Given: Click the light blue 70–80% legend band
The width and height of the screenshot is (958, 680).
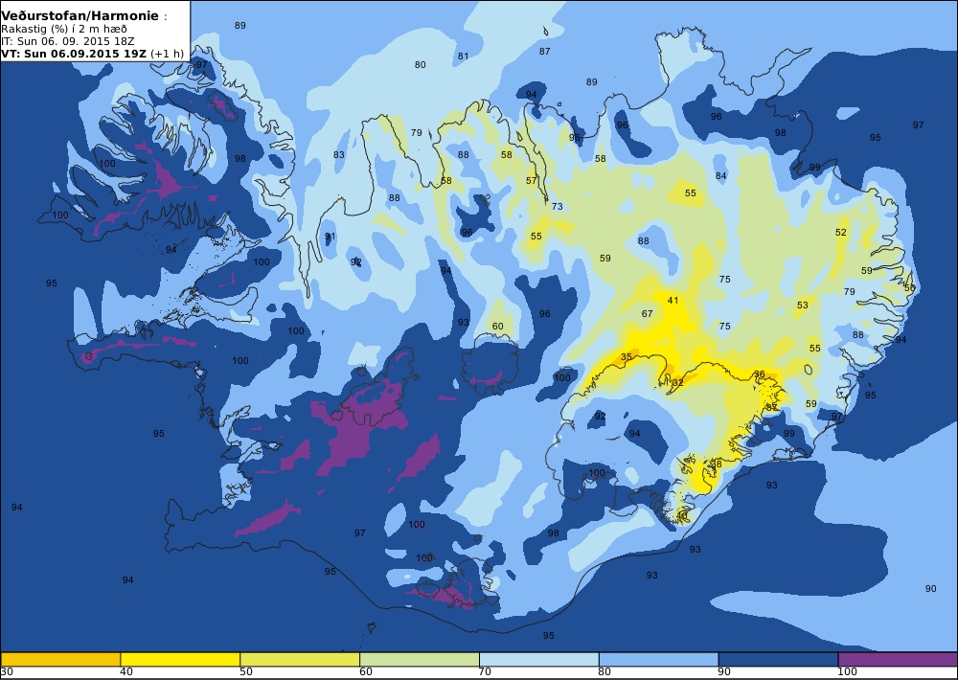Looking at the screenshot, I should coord(538,659).
